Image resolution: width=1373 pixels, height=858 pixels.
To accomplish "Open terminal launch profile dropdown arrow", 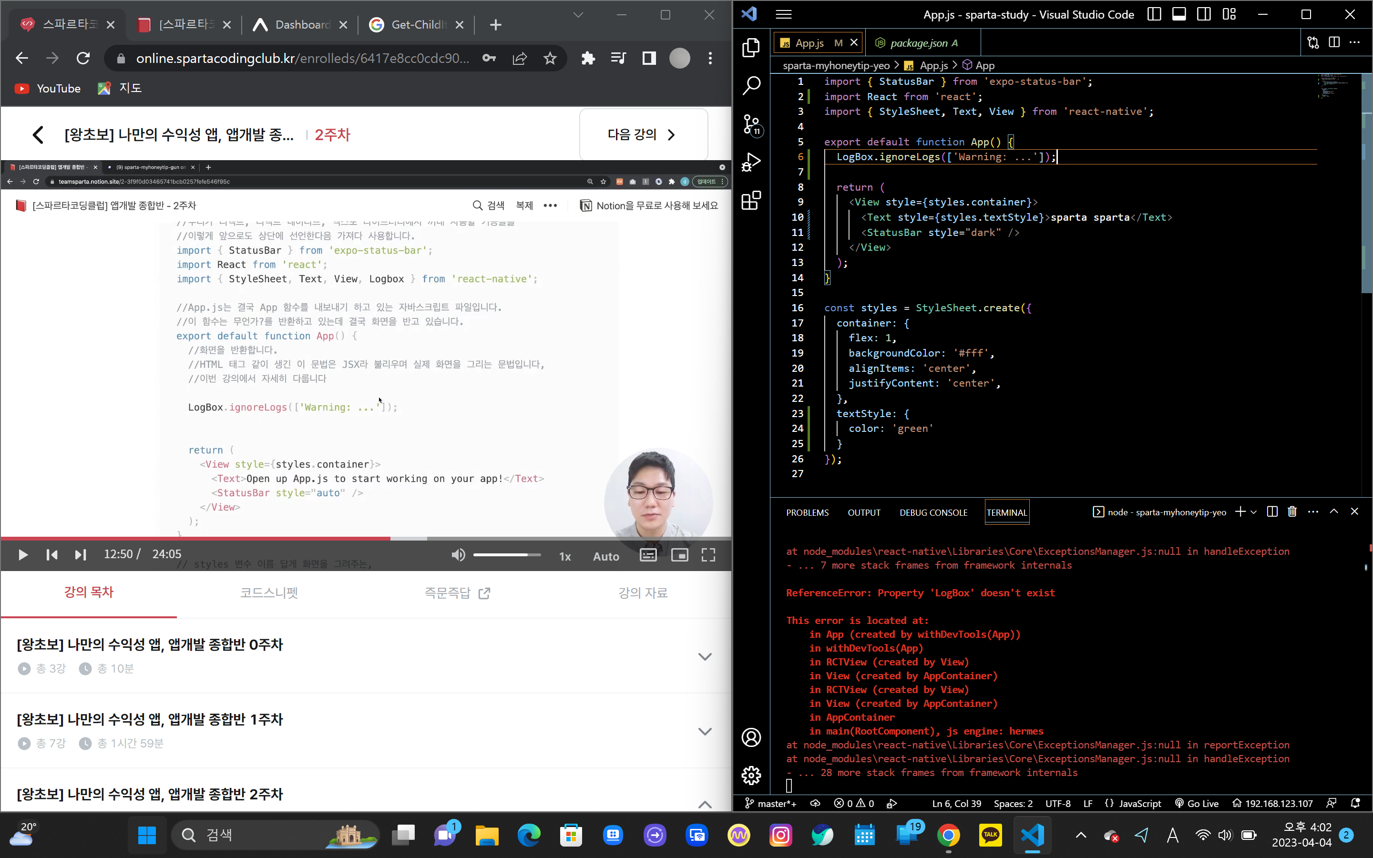I will click(x=1254, y=512).
